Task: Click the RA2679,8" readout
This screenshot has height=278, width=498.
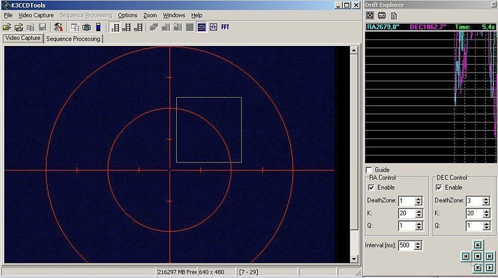Action: point(383,27)
